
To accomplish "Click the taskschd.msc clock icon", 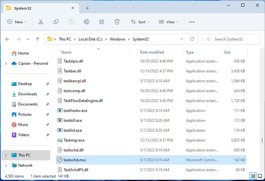I will pos(60,160).
